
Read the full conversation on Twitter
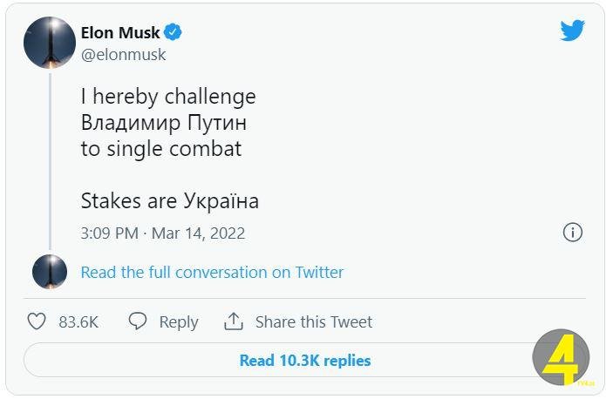point(212,273)
